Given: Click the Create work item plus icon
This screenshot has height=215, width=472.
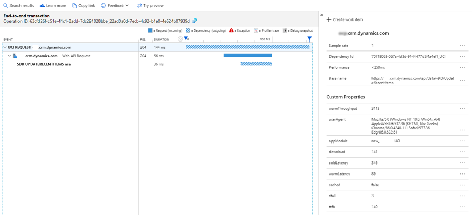Looking at the screenshot, I should (329, 19).
